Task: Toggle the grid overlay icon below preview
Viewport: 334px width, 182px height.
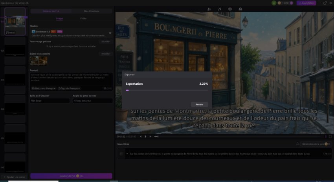Action: click(326, 136)
